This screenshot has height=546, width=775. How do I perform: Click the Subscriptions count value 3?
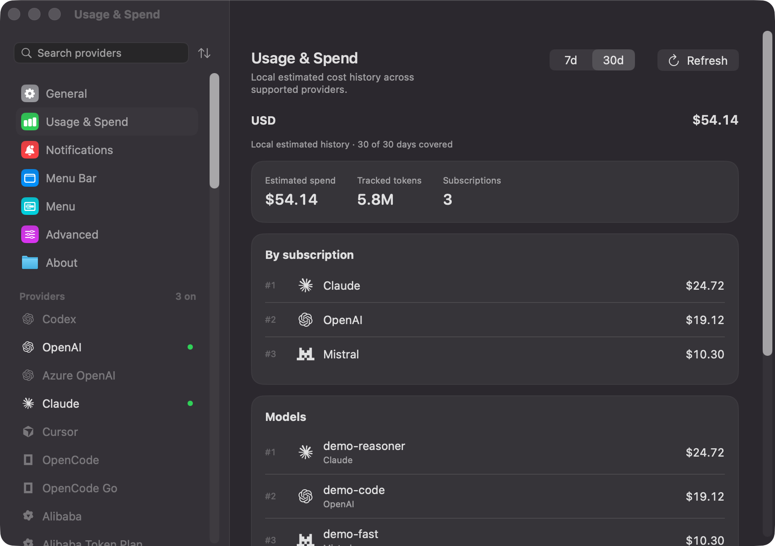point(448,199)
